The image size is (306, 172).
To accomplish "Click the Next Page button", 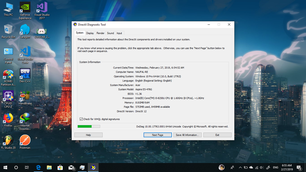I will pos(157,135).
